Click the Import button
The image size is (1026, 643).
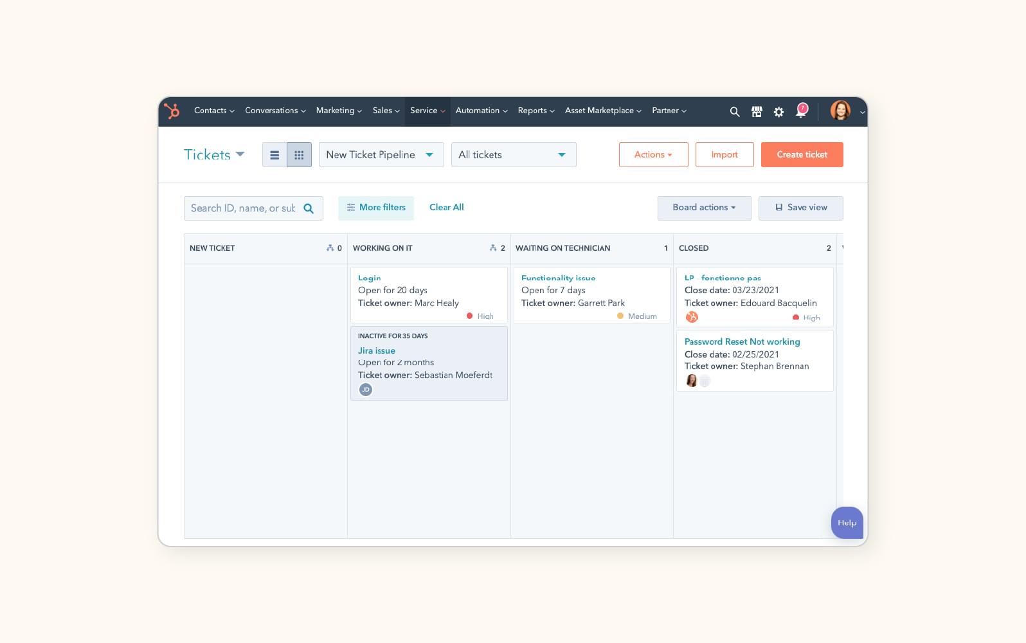(x=724, y=155)
